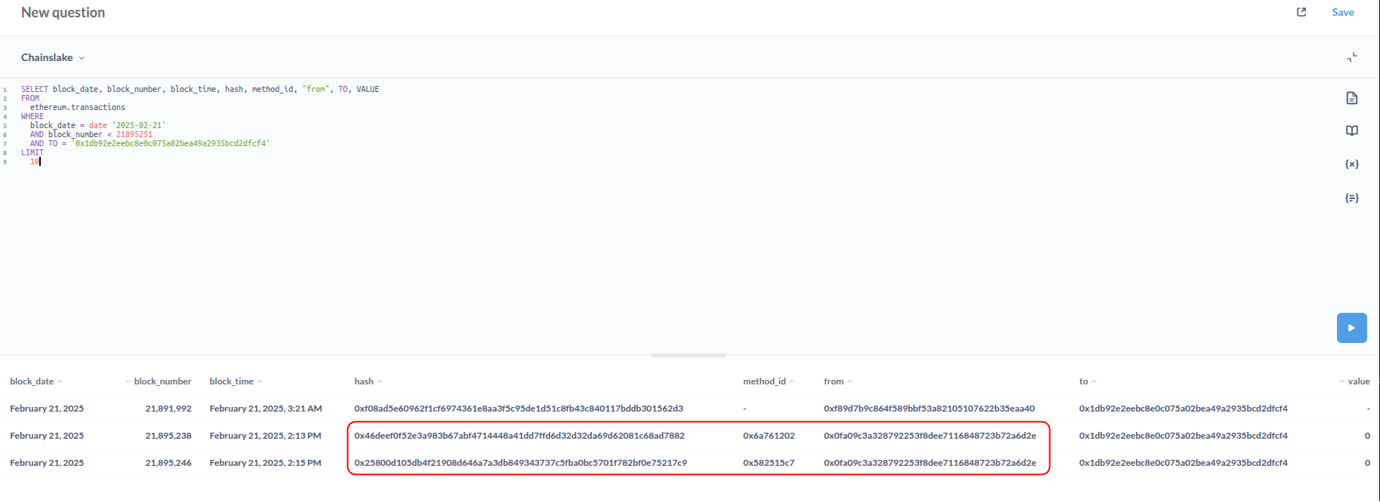Open the SQL snippets {=} panel
This screenshot has width=1380, height=502.
(1351, 198)
